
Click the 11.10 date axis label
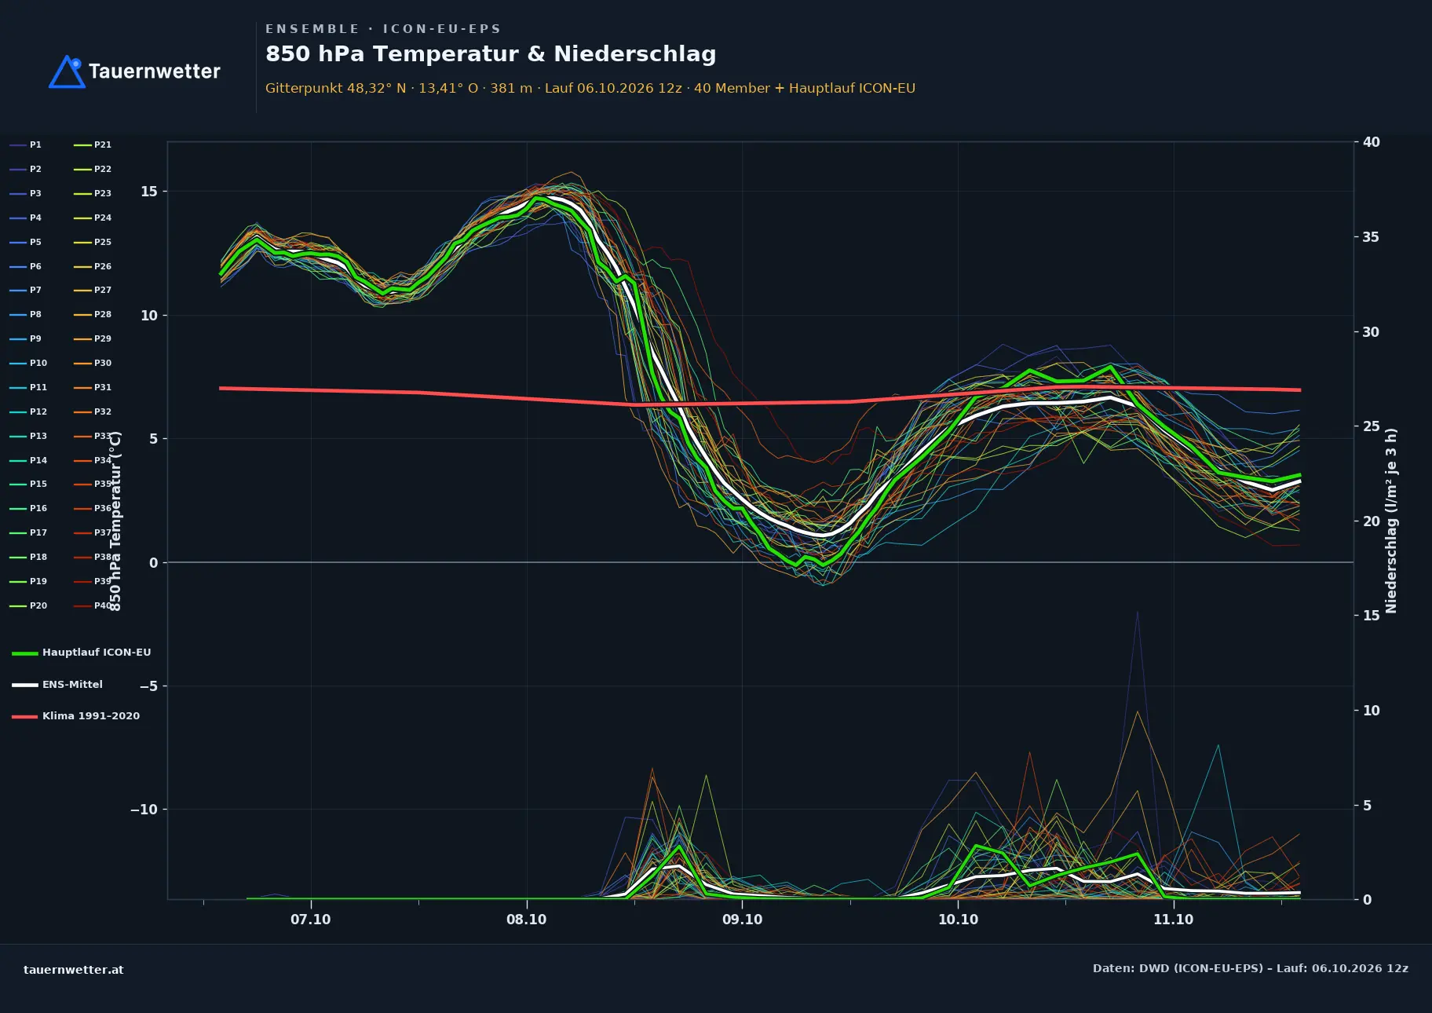(x=1174, y=920)
